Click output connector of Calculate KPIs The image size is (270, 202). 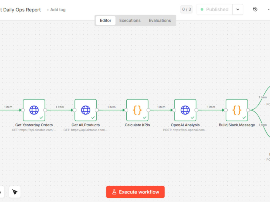(x=148, y=110)
